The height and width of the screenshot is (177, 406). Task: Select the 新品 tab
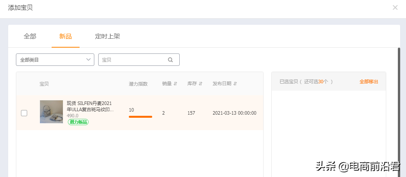66,36
